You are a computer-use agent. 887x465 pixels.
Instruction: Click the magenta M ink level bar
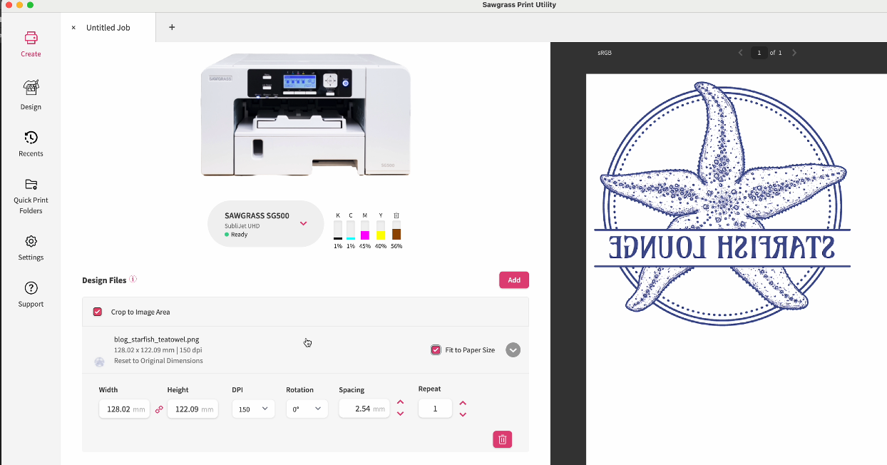tap(365, 230)
